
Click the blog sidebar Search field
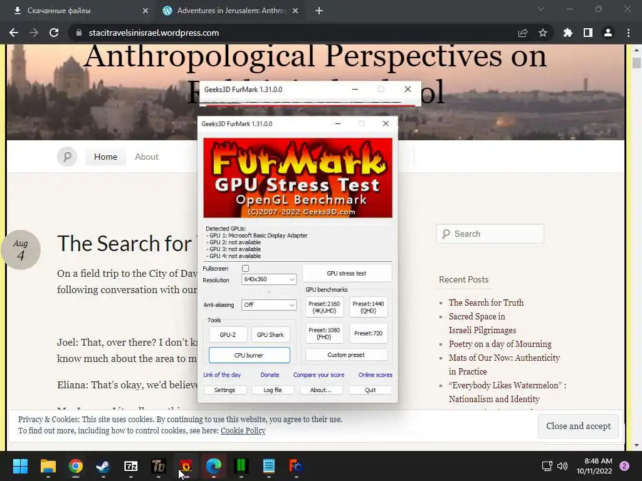click(490, 234)
